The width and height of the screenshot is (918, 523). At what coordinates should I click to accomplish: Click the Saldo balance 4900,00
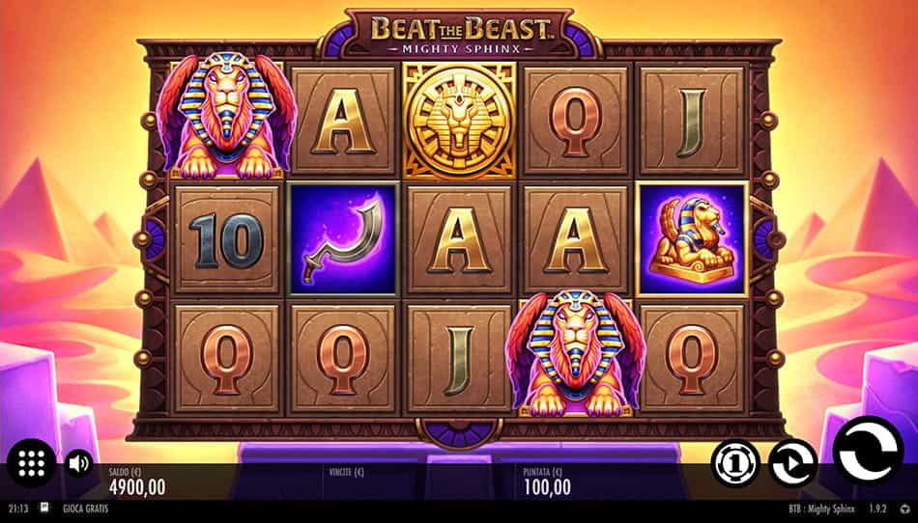point(137,486)
